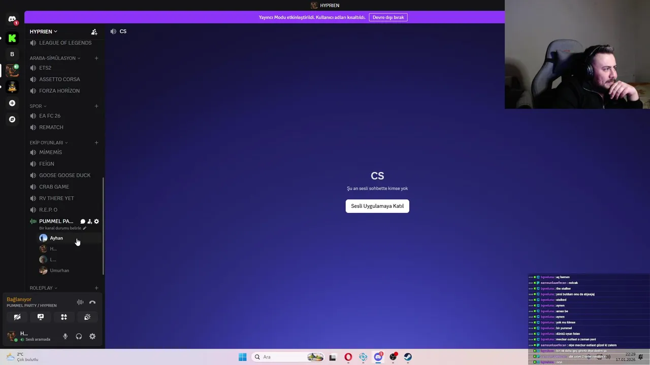Collapse EKİP OYUNLARI category
Viewport: 650px width, 365px height.
[49, 142]
